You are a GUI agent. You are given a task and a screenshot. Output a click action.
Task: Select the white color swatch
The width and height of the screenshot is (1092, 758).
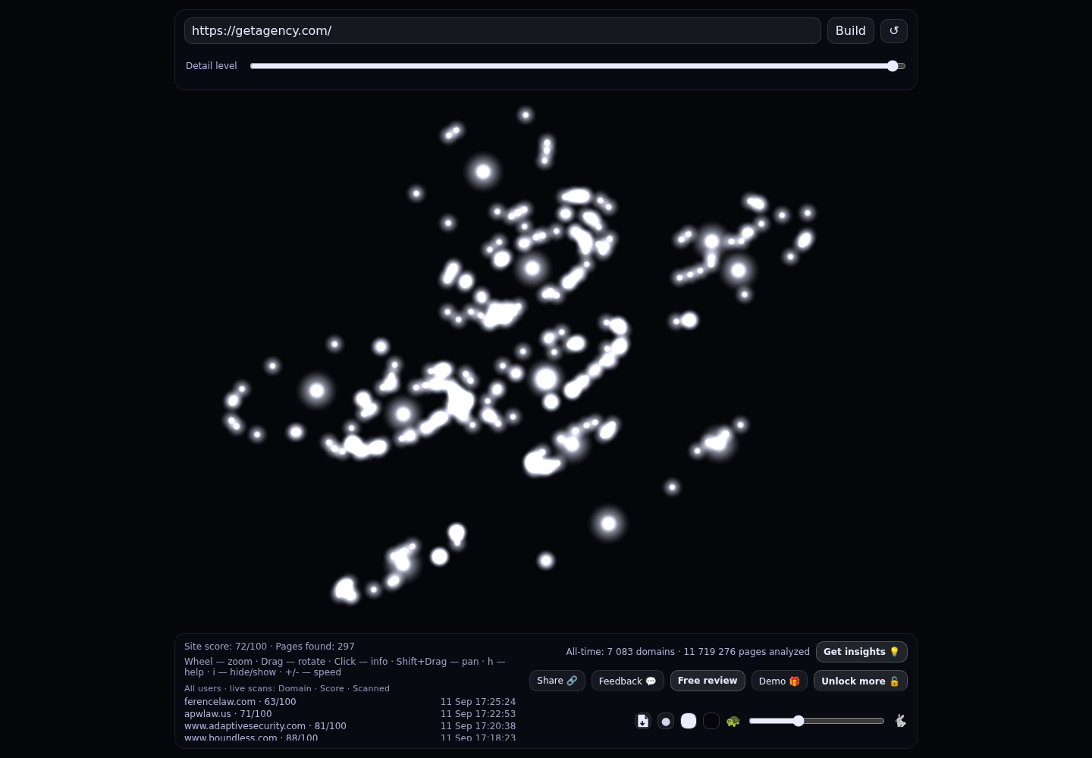click(689, 721)
